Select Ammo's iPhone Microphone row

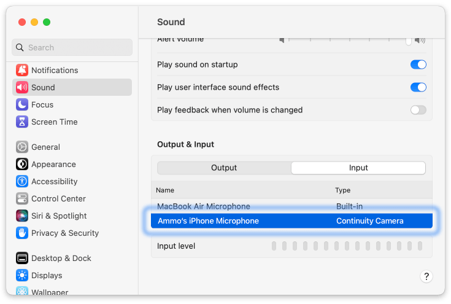click(291, 221)
